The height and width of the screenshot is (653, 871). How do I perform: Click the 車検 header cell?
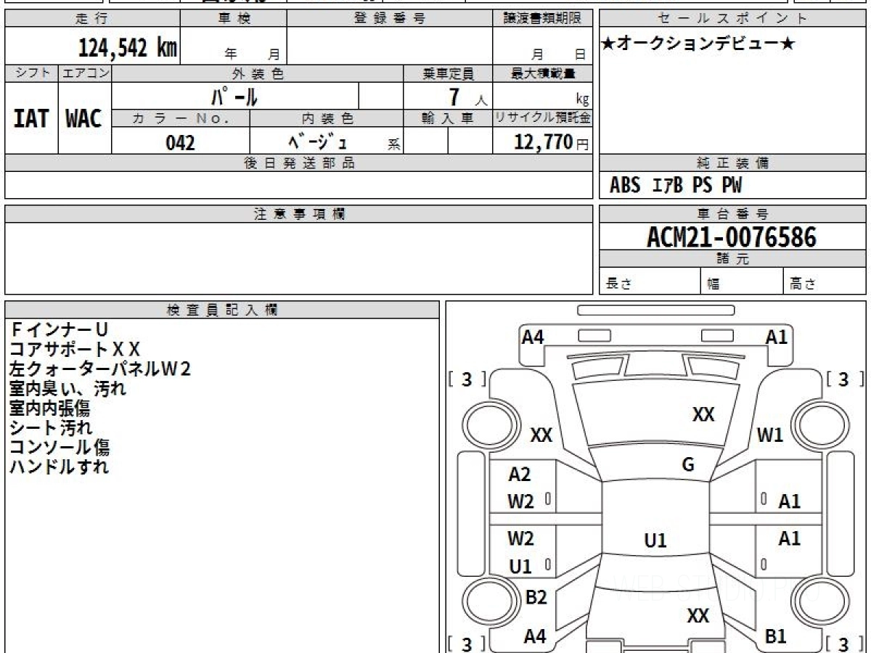pyautogui.click(x=234, y=20)
